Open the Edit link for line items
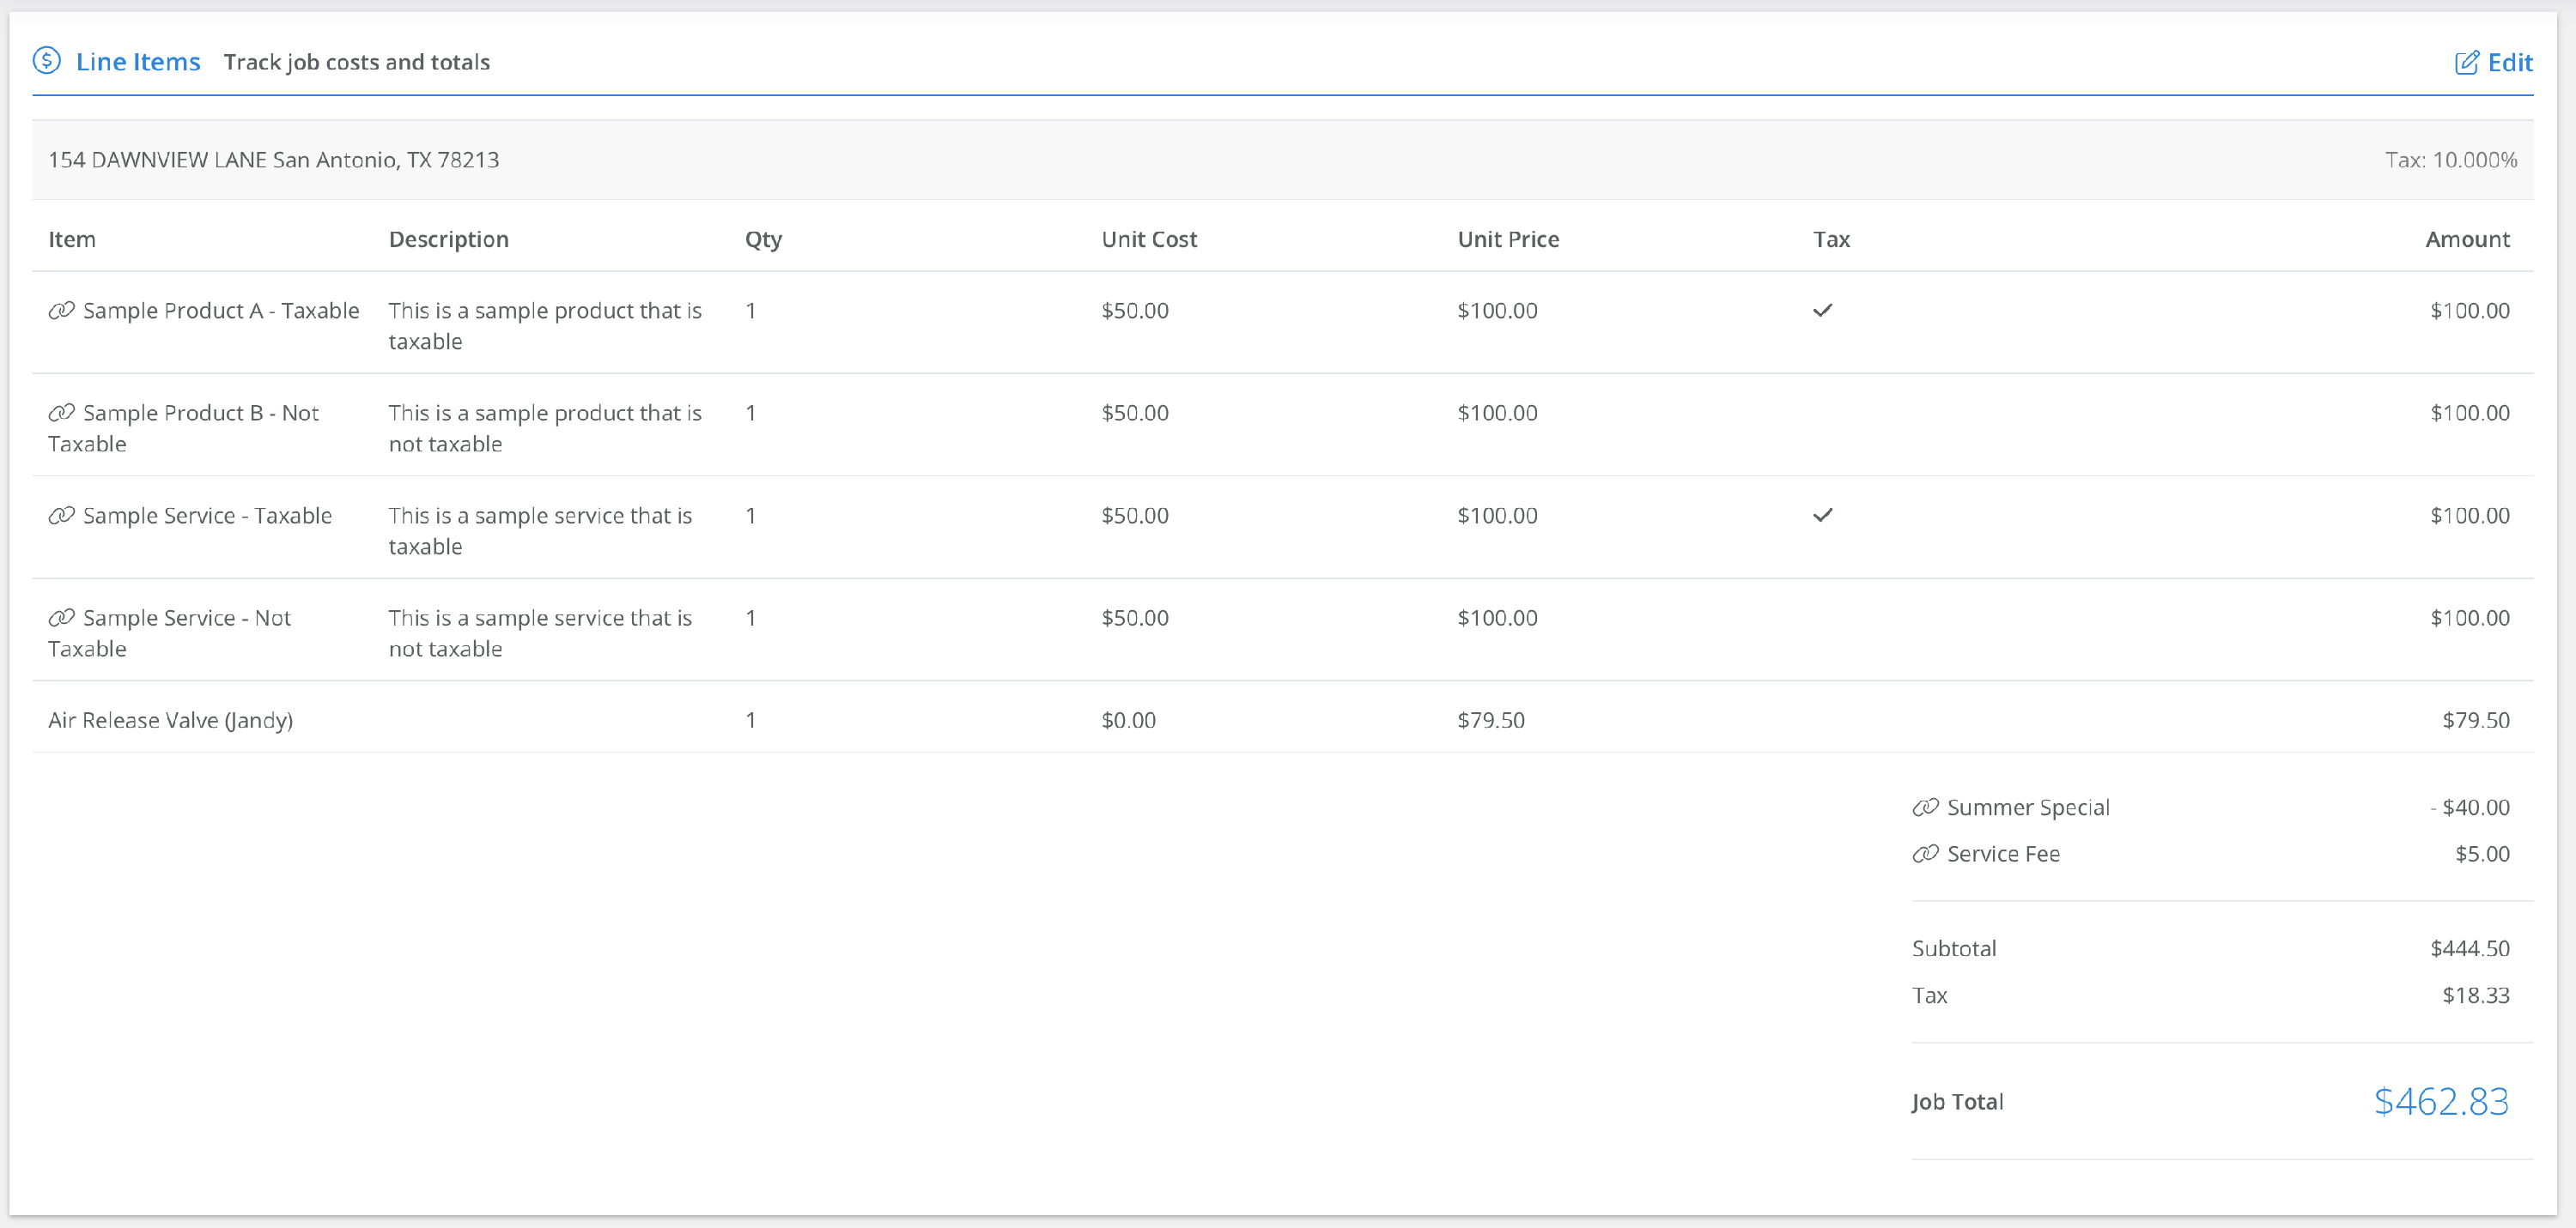Screen dimensions: 2576x1228 pos(2509,63)
